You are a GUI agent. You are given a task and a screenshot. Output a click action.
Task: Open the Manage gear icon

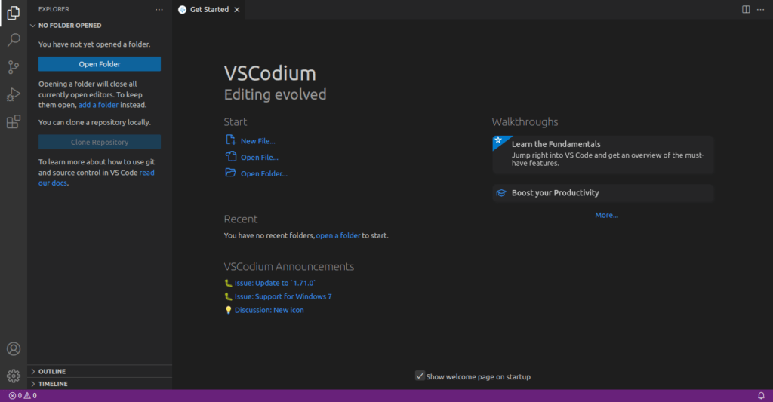[x=14, y=376]
